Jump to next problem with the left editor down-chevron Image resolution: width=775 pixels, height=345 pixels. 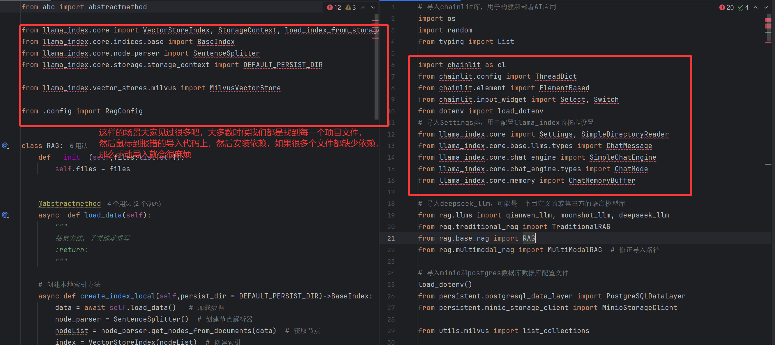click(x=373, y=7)
